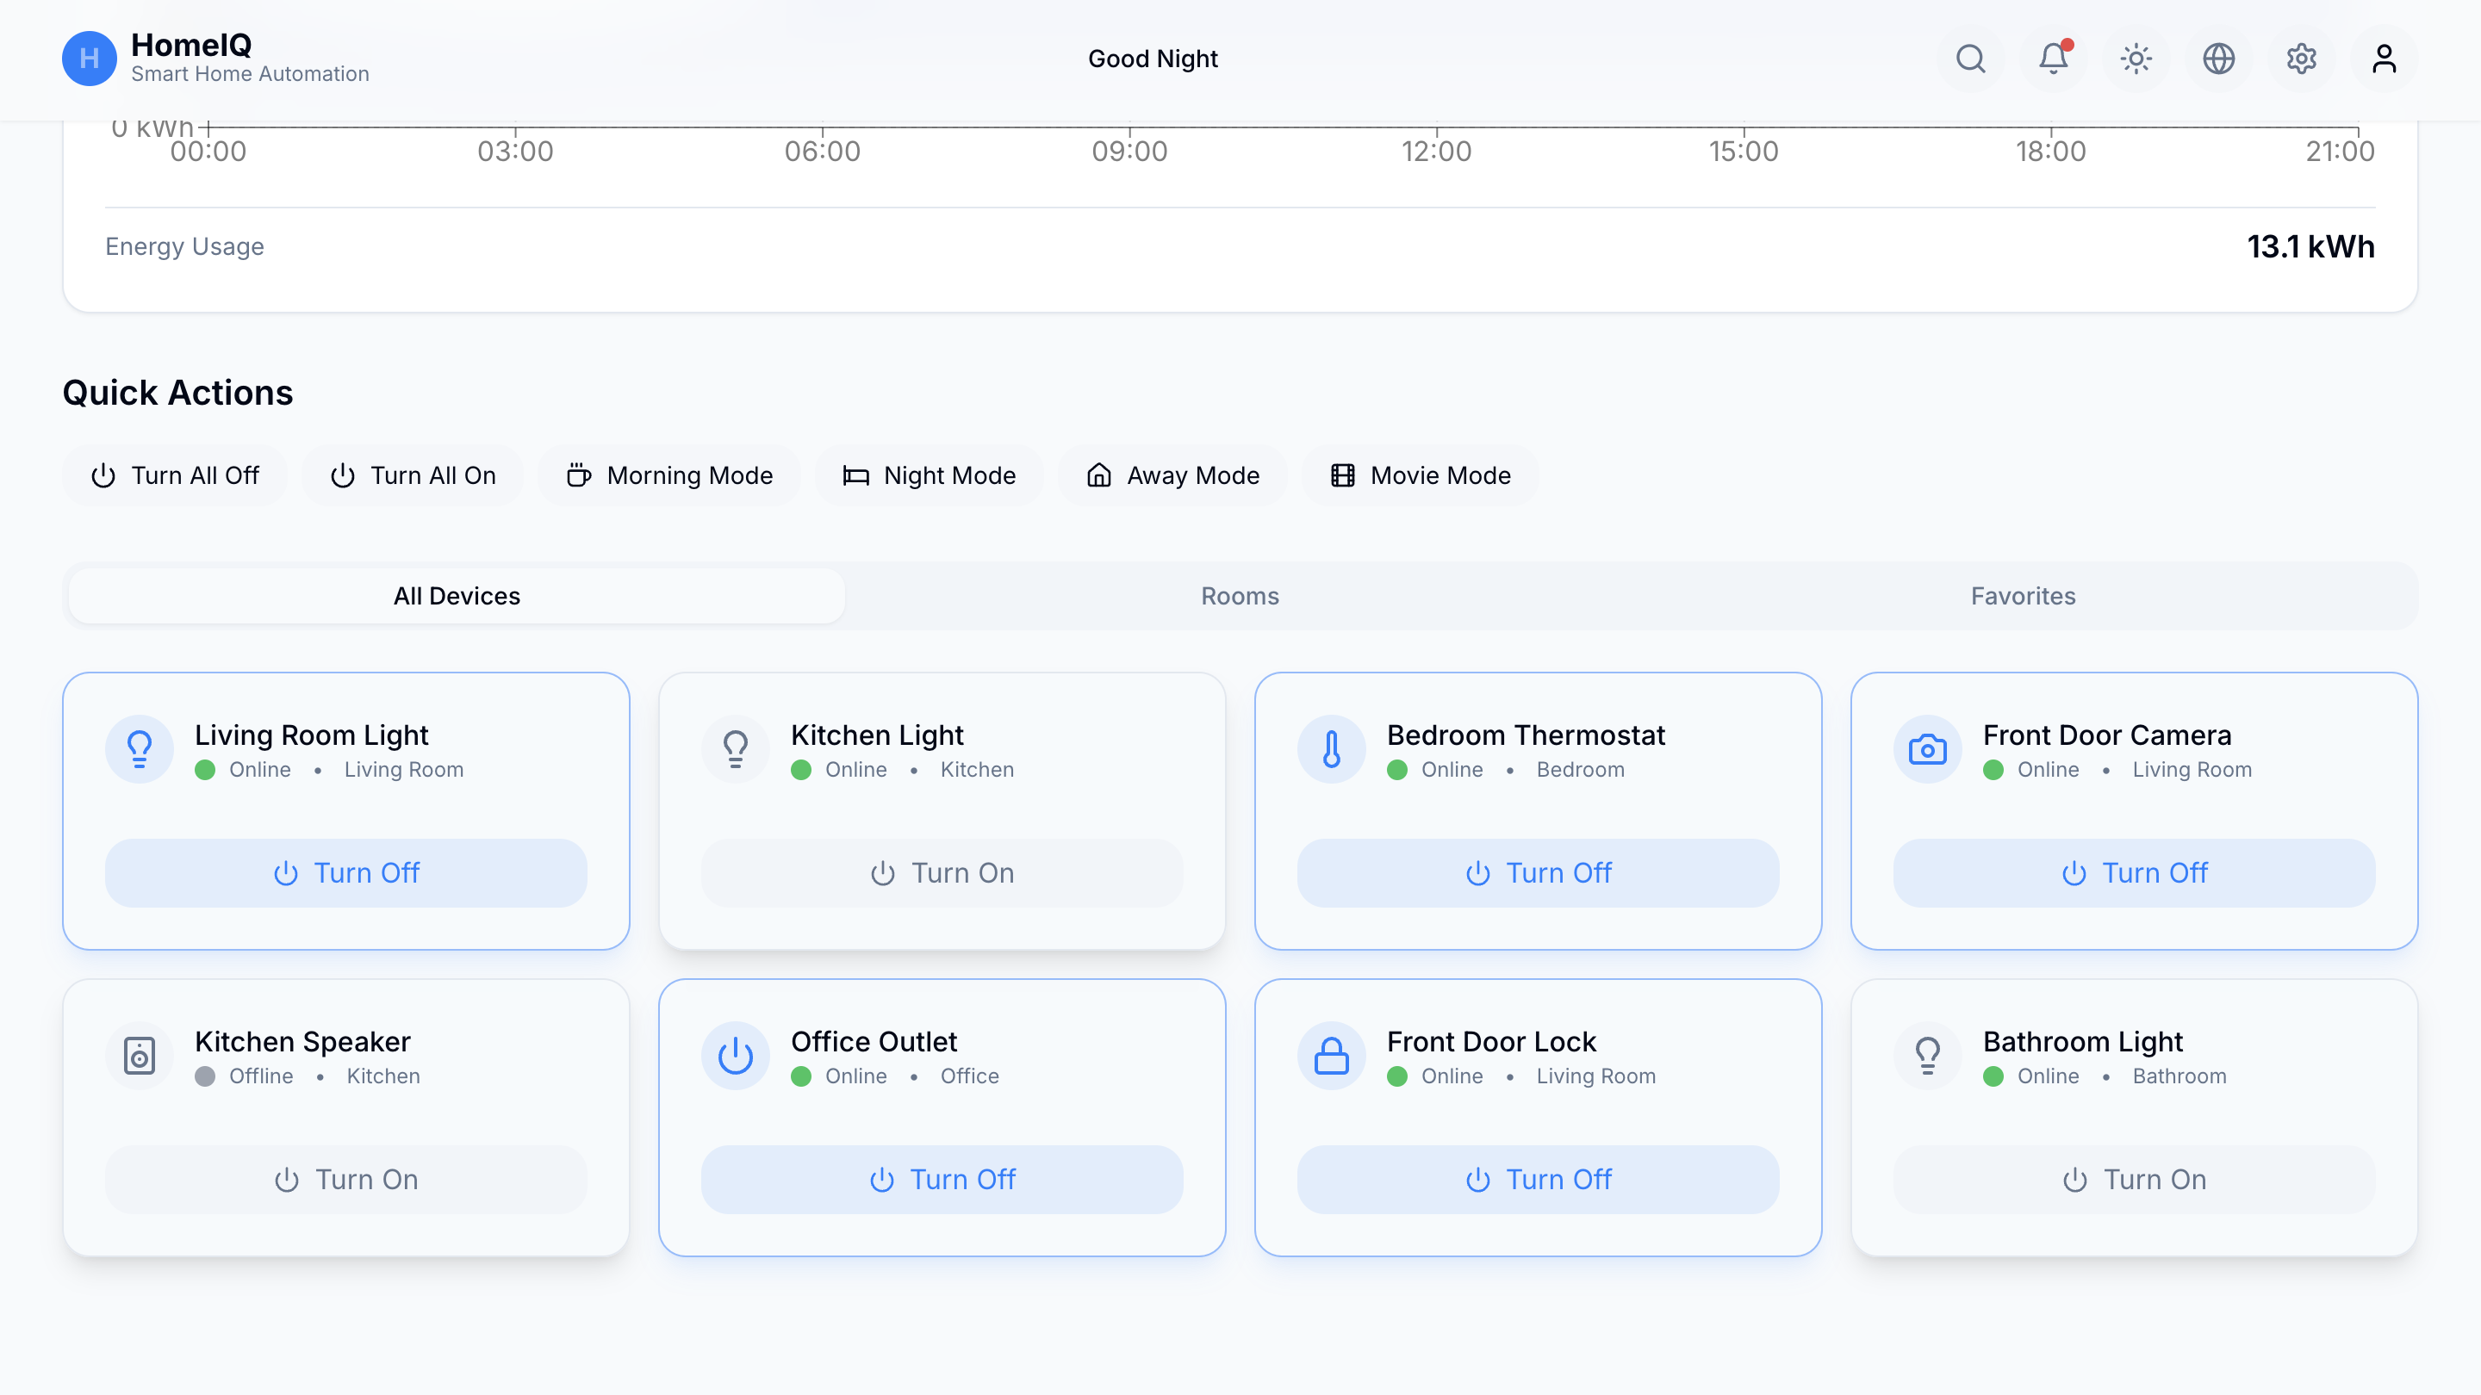Toggle light theme sun icon
Screen dimensions: 2481x1395
pos(2136,59)
